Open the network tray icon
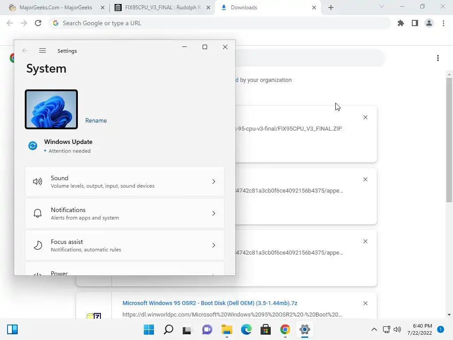The height and width of the screenshot is (340, 453). pyautogui.click(x=387, y=329)
